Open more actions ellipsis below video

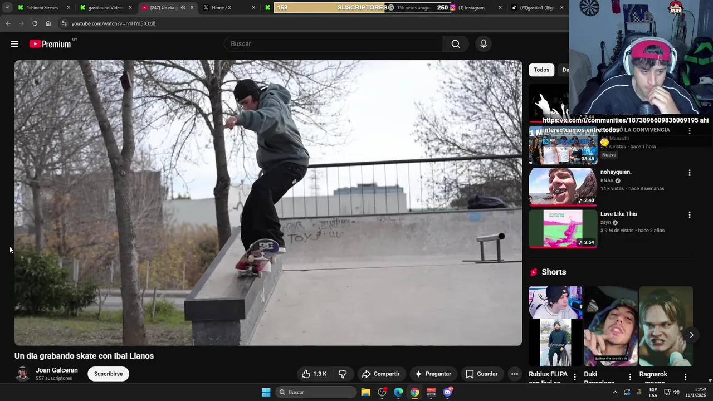515,374
